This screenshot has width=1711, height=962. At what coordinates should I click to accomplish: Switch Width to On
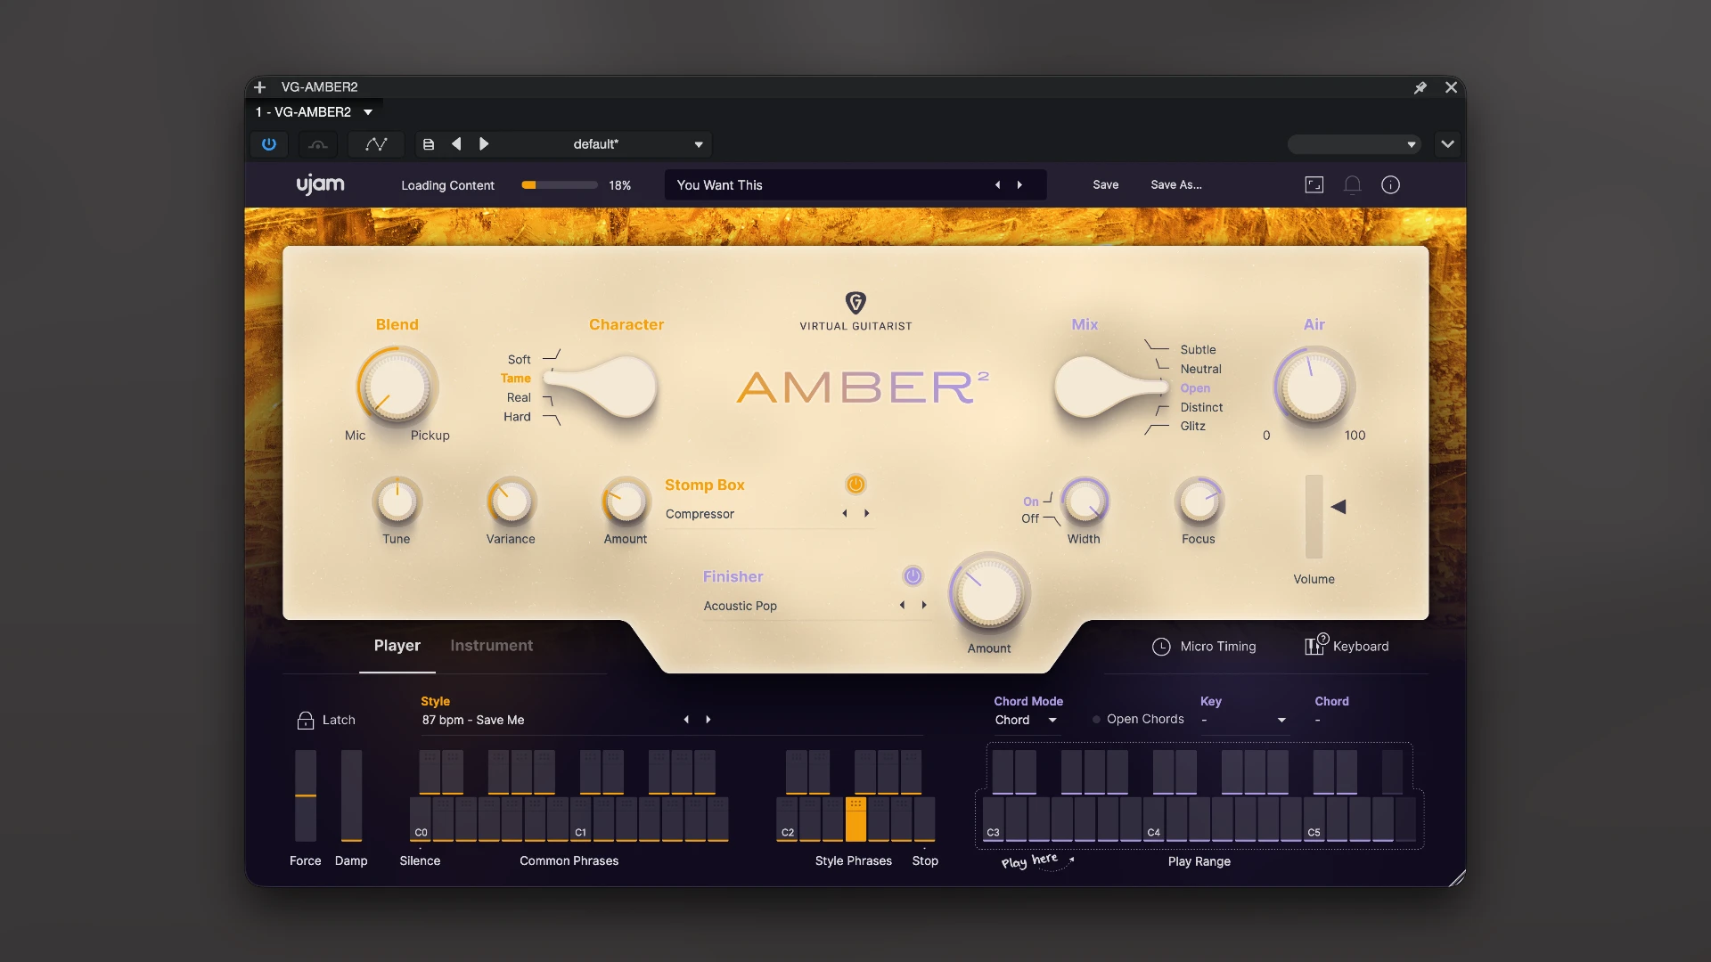pyautogui.click(x=1030, y=501)
